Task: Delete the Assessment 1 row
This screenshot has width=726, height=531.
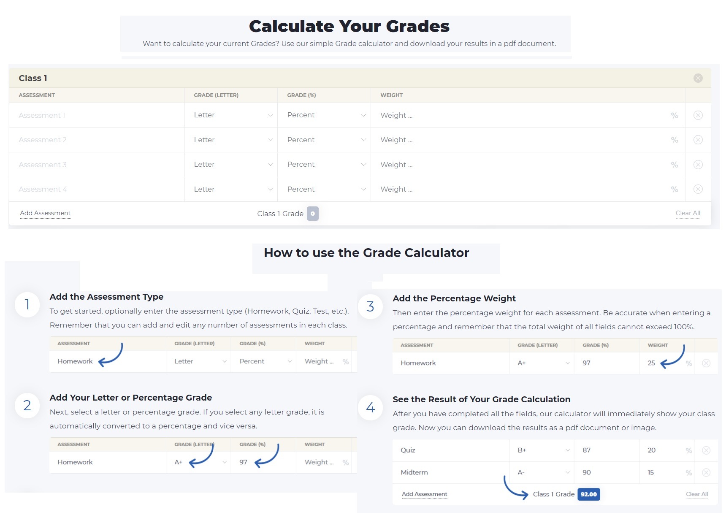Action: point(698,115)
